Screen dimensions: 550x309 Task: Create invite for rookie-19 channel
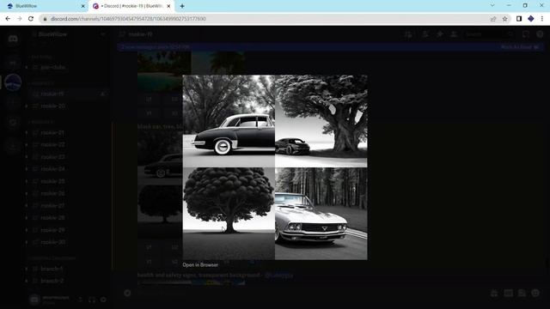click(x=103, y=94)
